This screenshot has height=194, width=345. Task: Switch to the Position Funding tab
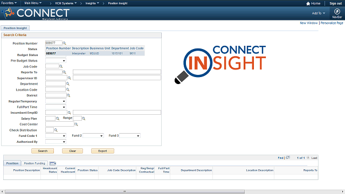tap(34, 163)
